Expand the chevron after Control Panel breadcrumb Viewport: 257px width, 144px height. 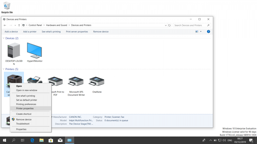[x=44, y=25]
